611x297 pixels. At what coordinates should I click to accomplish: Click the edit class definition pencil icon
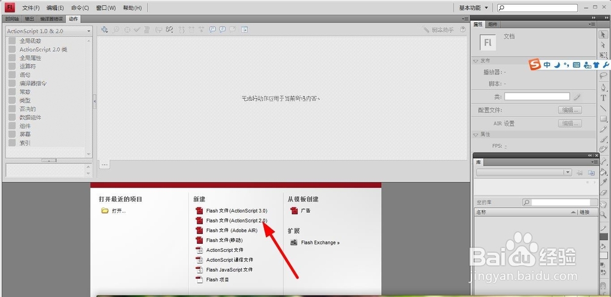pyautogui.click(x=577, y=97)
